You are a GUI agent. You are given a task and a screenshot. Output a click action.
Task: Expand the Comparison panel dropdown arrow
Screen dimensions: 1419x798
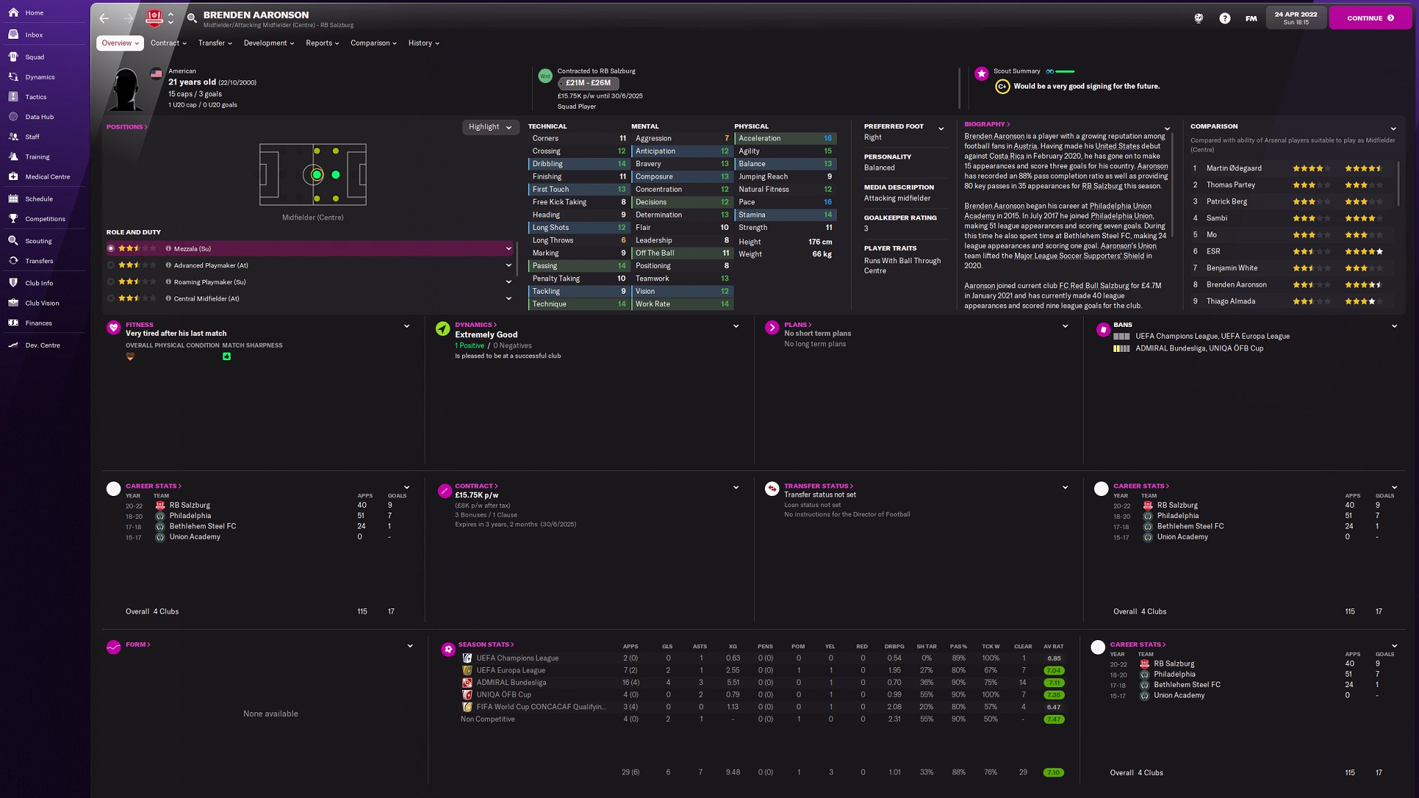[x=1393, y=128]
